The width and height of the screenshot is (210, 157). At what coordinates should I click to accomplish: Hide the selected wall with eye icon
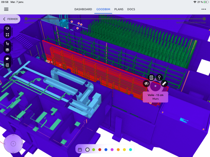pyautogui.click(x=147, y=83)
